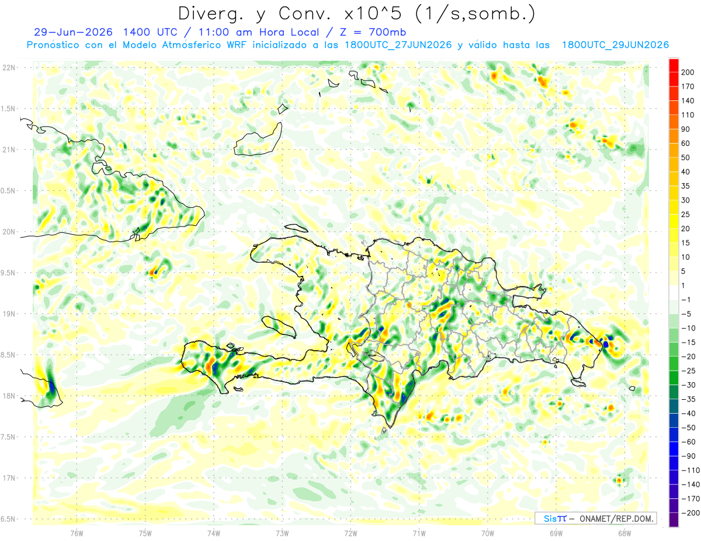Click the '68W' longitude axis label
The image size is (701, 541).
(x=624, y=533)
